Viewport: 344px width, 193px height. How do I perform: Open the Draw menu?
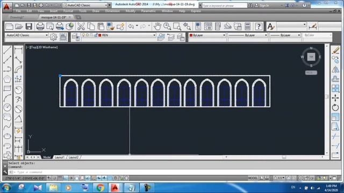point(96,11)
